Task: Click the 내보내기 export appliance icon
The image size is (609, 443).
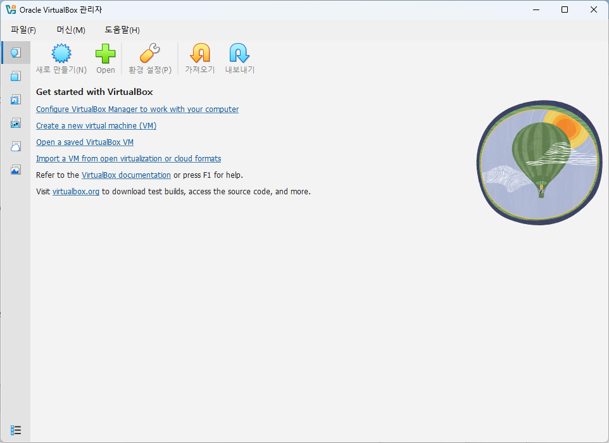Action: (240, 59)
